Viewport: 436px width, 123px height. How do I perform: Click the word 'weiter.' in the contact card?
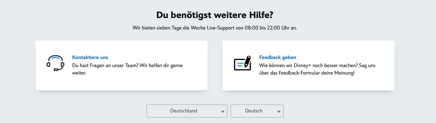coord(79,74)
